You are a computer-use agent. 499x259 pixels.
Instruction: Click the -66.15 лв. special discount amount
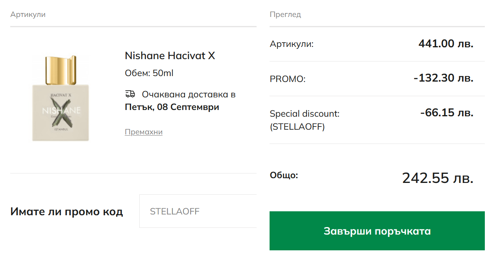coord(447,113)
